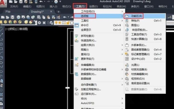Open the 窗口(W) menu
The width and height of the screenshot is (174, 109).
point(149,7)
